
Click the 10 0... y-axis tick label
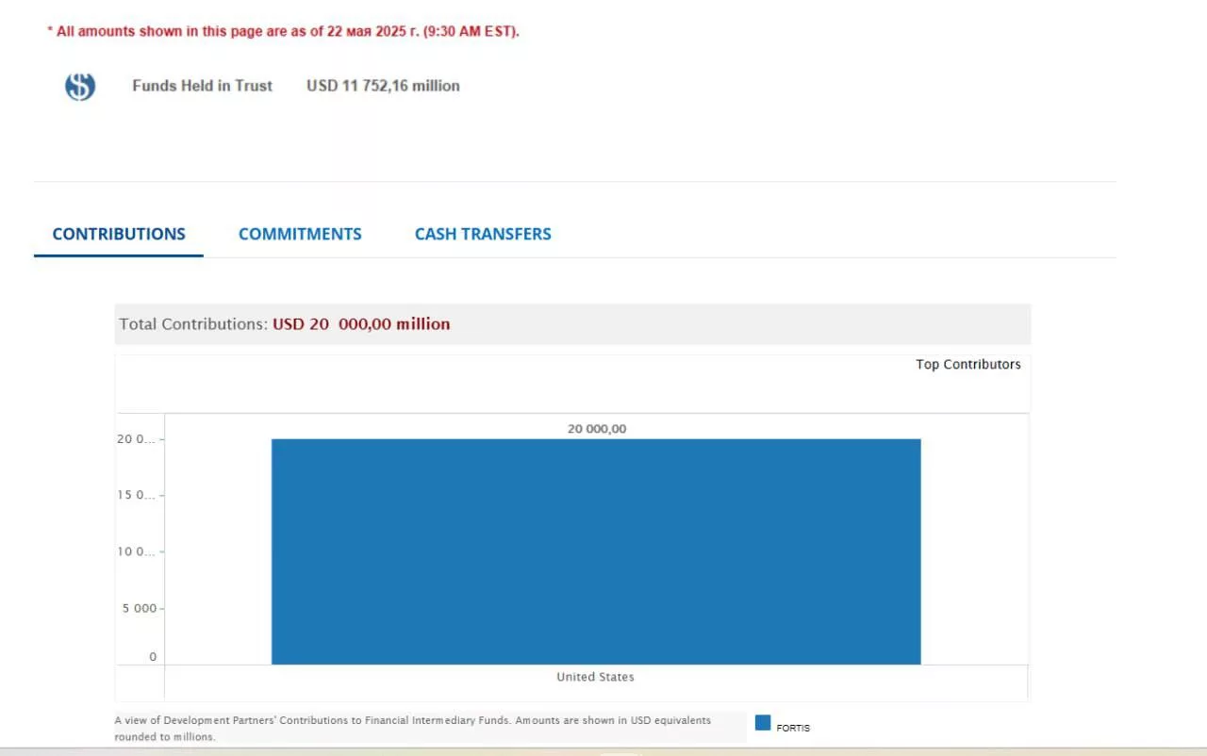pos(136,551)
